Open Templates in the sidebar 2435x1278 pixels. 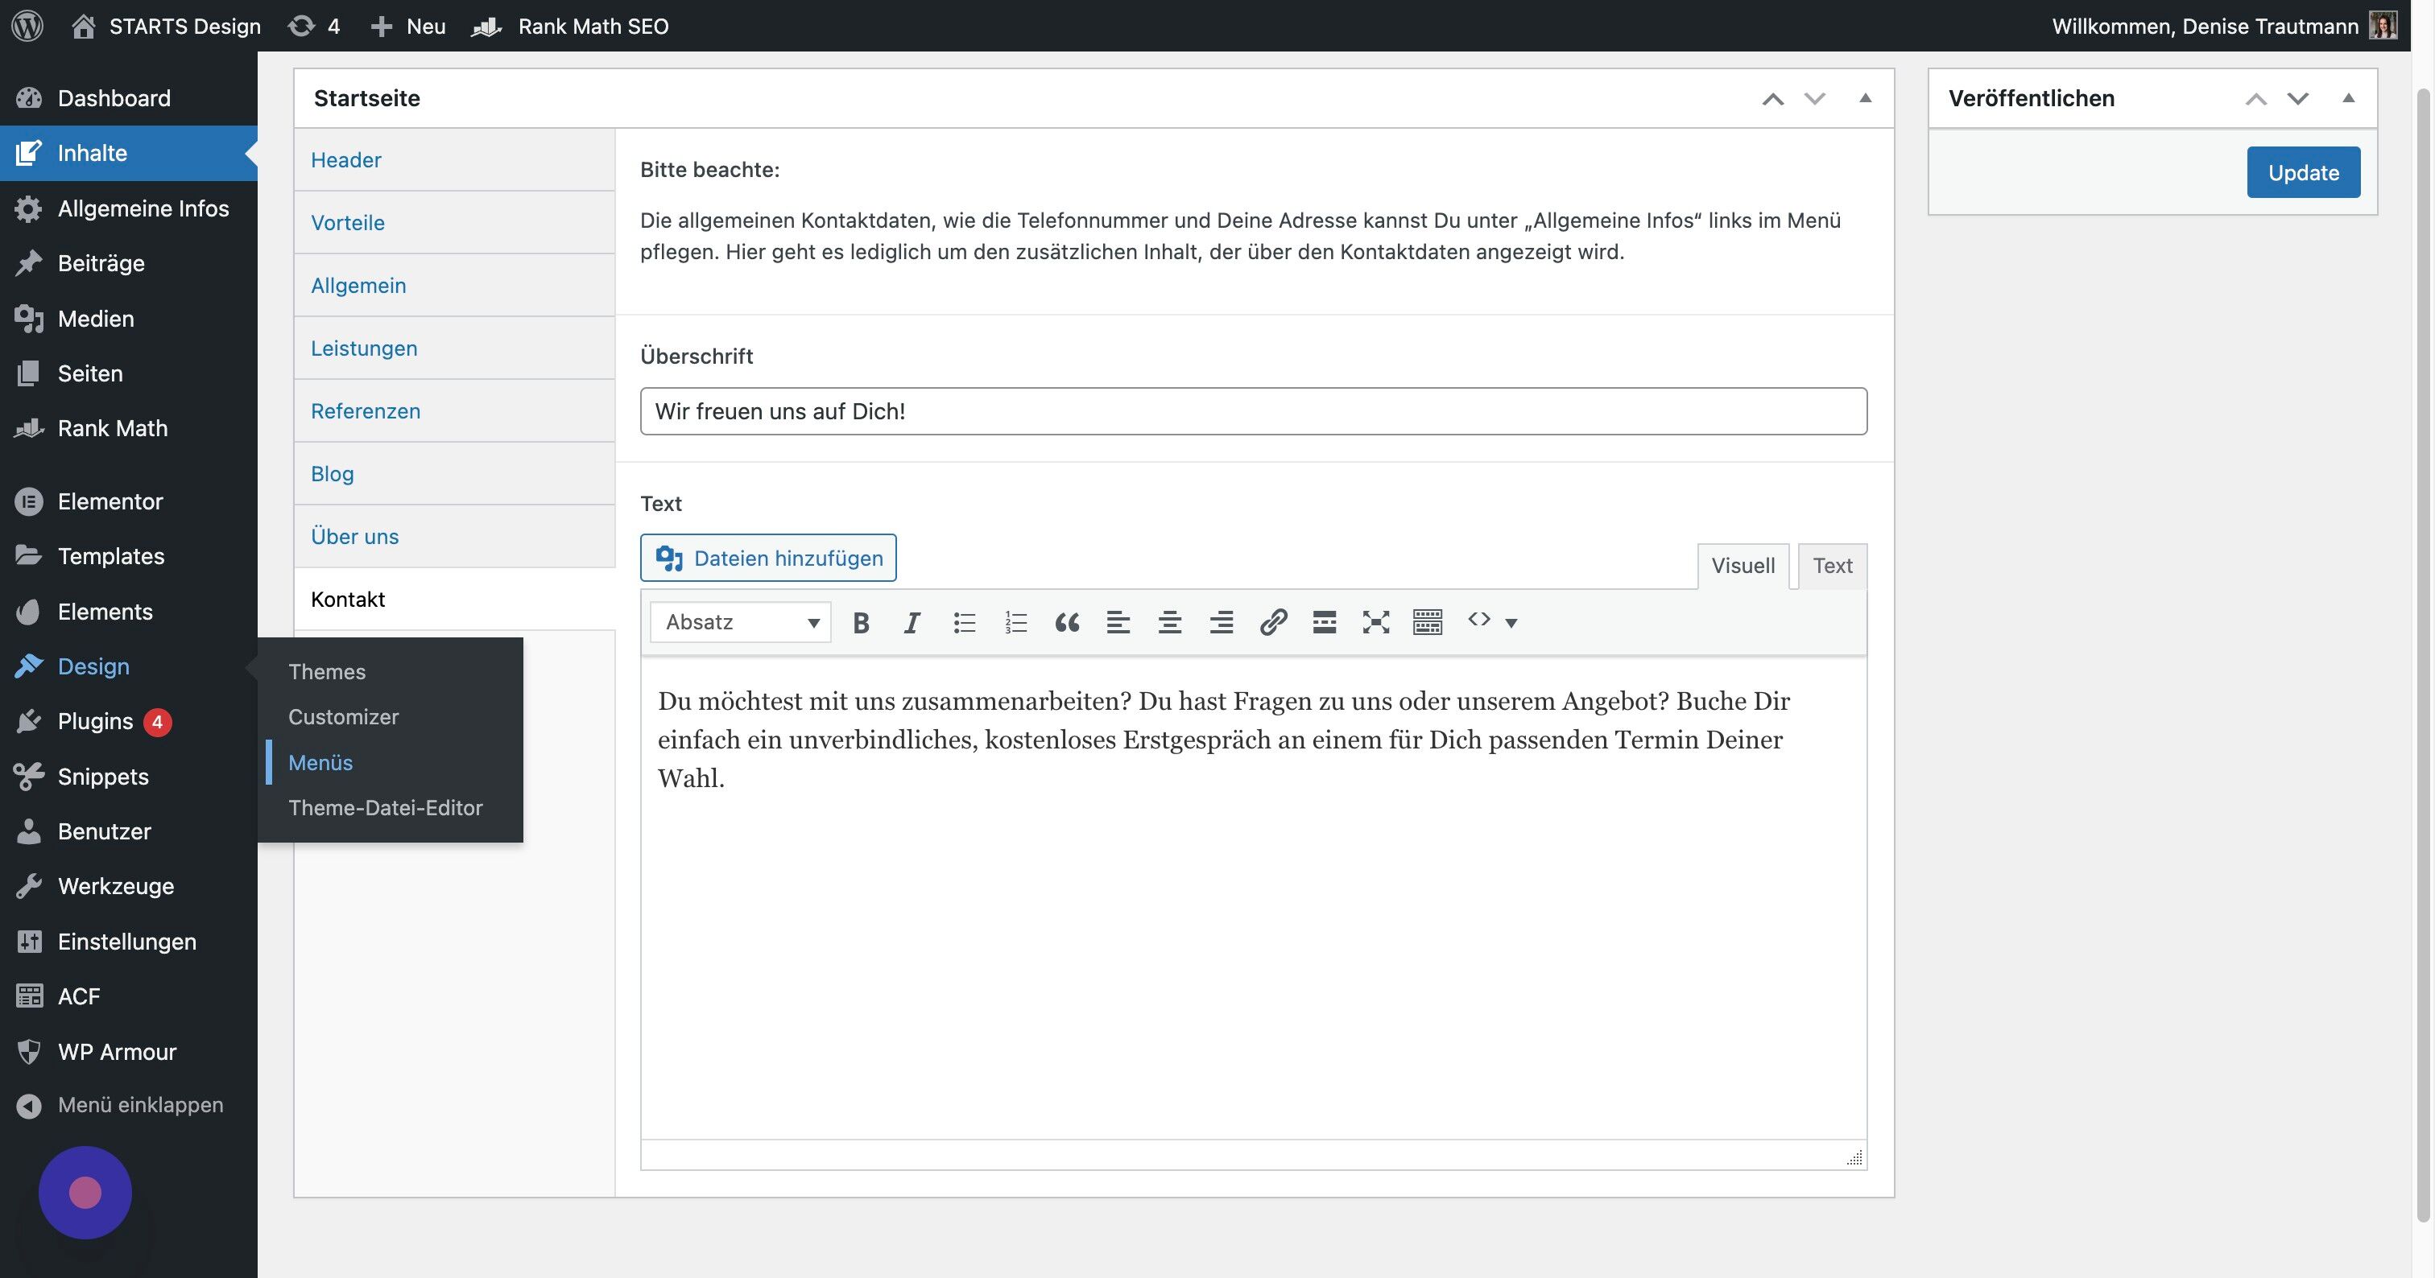tap(129, 556)
